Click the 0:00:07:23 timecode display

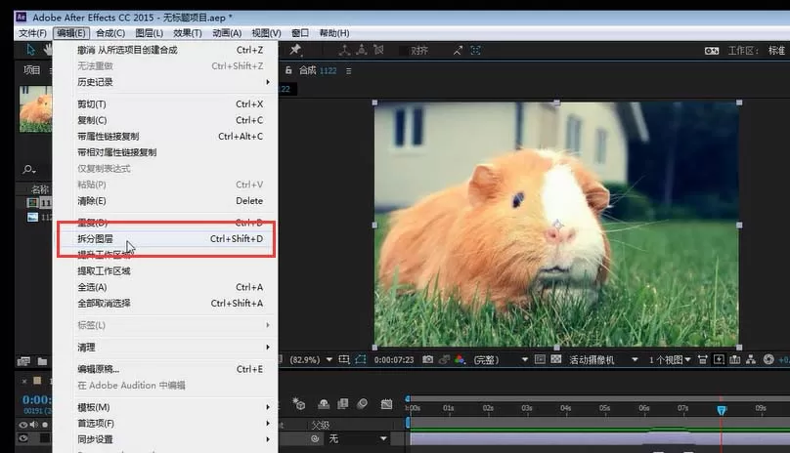coord(393,360)
